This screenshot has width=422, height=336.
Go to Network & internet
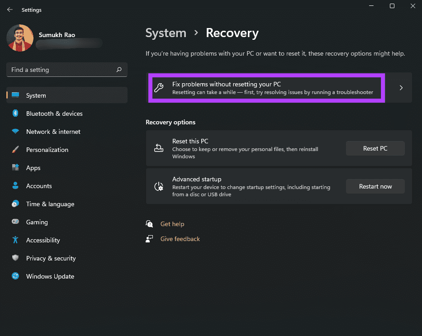point(67,132)
